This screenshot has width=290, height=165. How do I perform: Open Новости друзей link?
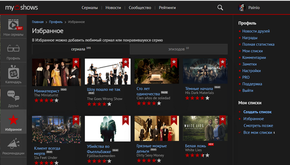click(256, 31)
